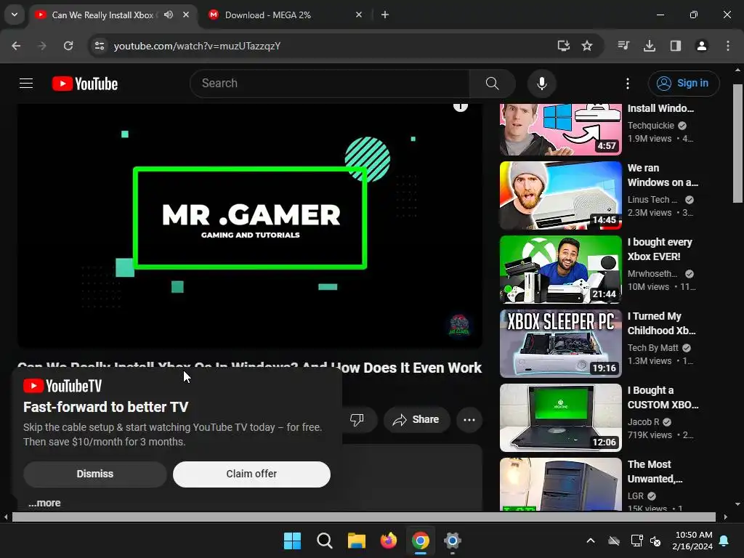Viewport: 744px width, 558px height.
Task: Show hidden system tray icons
Action: (x=591, y=541)
